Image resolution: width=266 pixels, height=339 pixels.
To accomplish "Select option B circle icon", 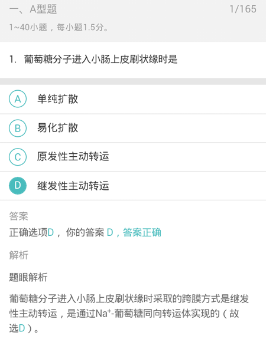I will click(x=18, y=128).
